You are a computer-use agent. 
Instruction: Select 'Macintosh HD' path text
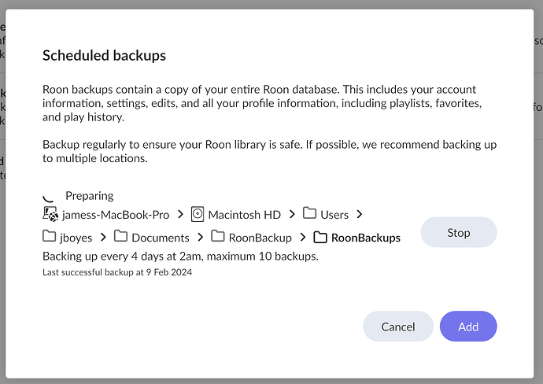[245, 215]
